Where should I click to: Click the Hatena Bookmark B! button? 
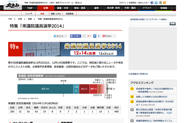[x=96, y=36]
